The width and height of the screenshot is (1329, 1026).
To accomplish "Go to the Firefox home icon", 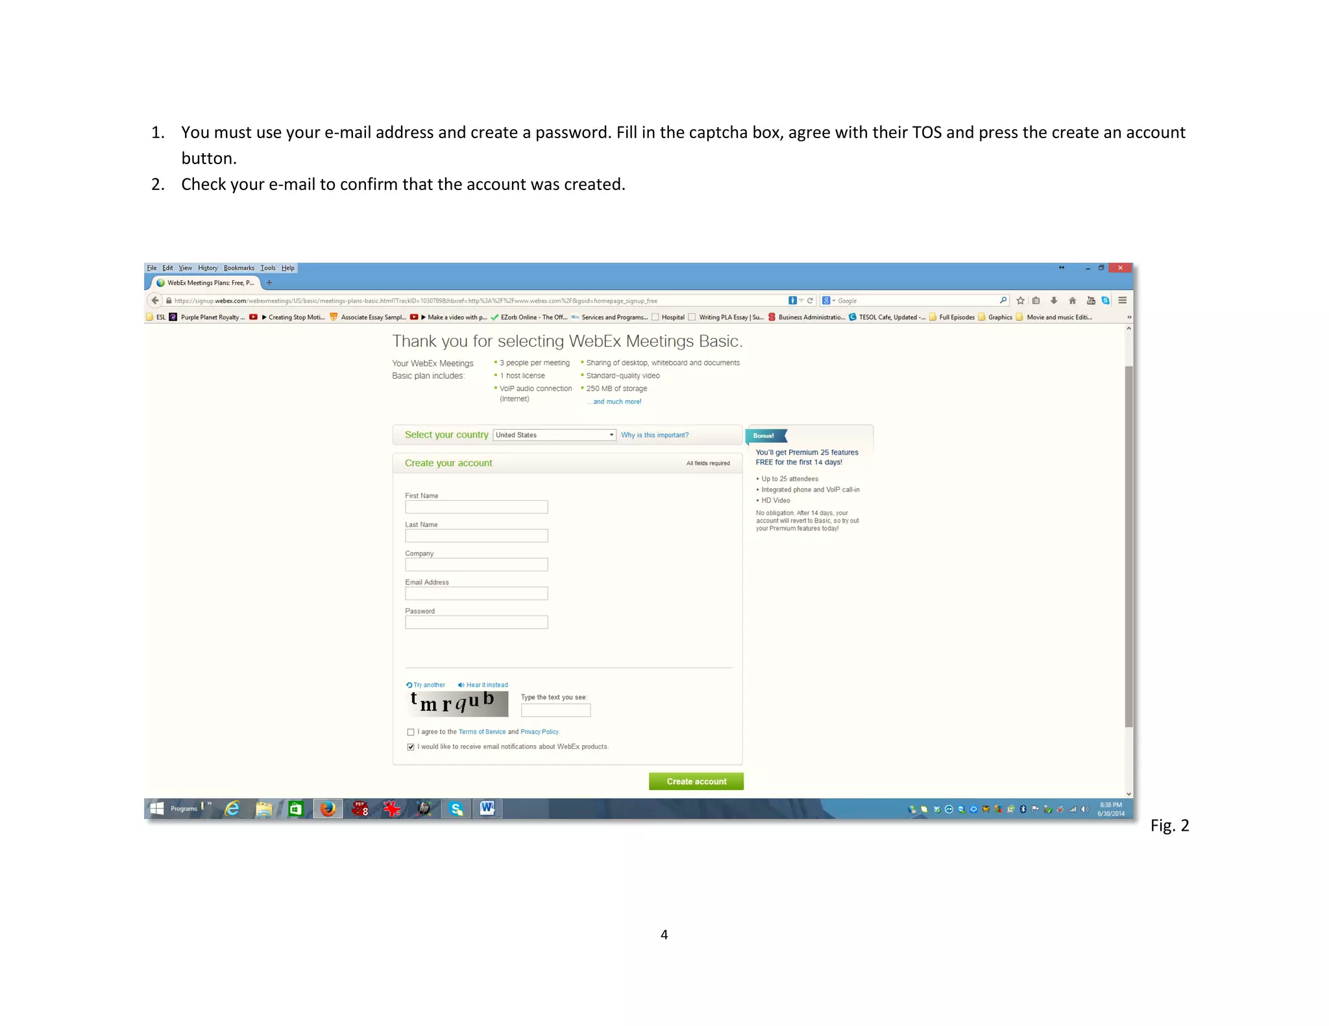I will point(1072,300).
